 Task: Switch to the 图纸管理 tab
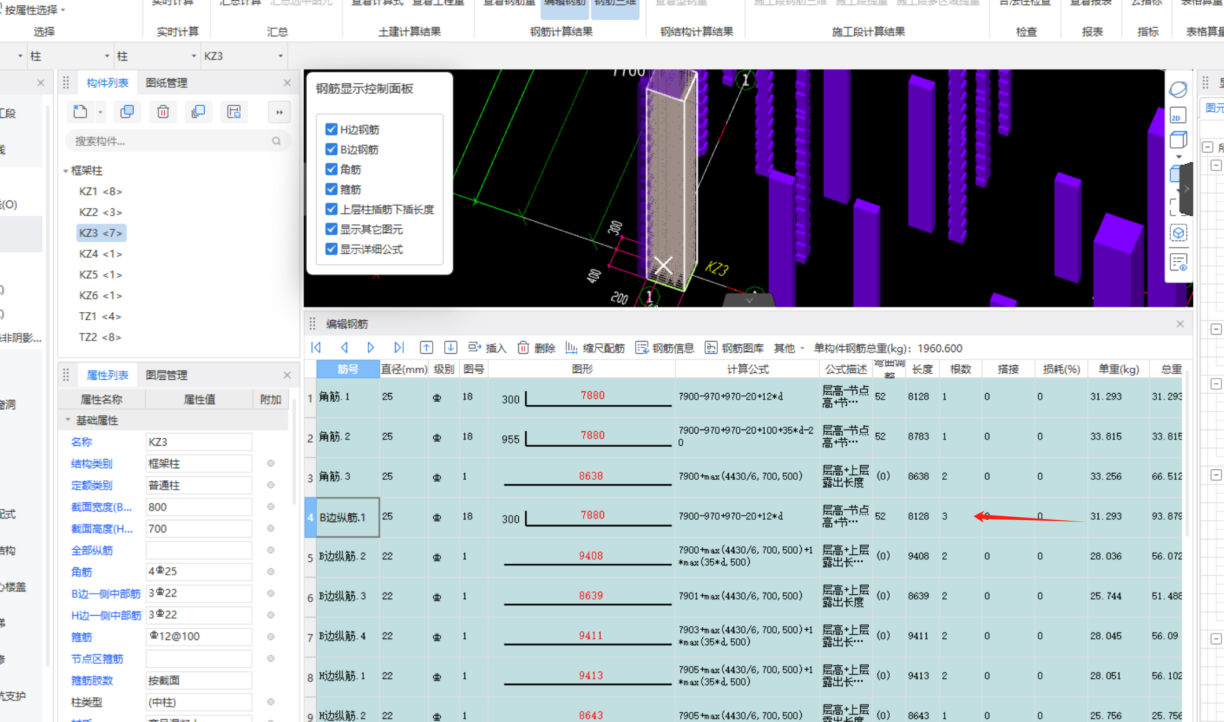click(167, 83)
